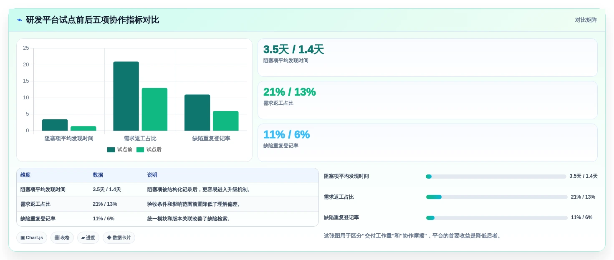Click the 试点后 bar for 缺陷重复登记率
614x260 pixels.
click(226, 121)
